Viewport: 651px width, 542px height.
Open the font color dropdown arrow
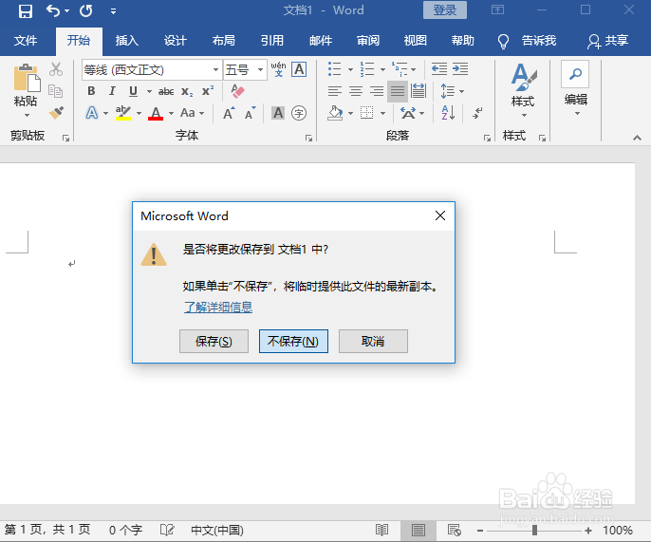pos(171,113)
